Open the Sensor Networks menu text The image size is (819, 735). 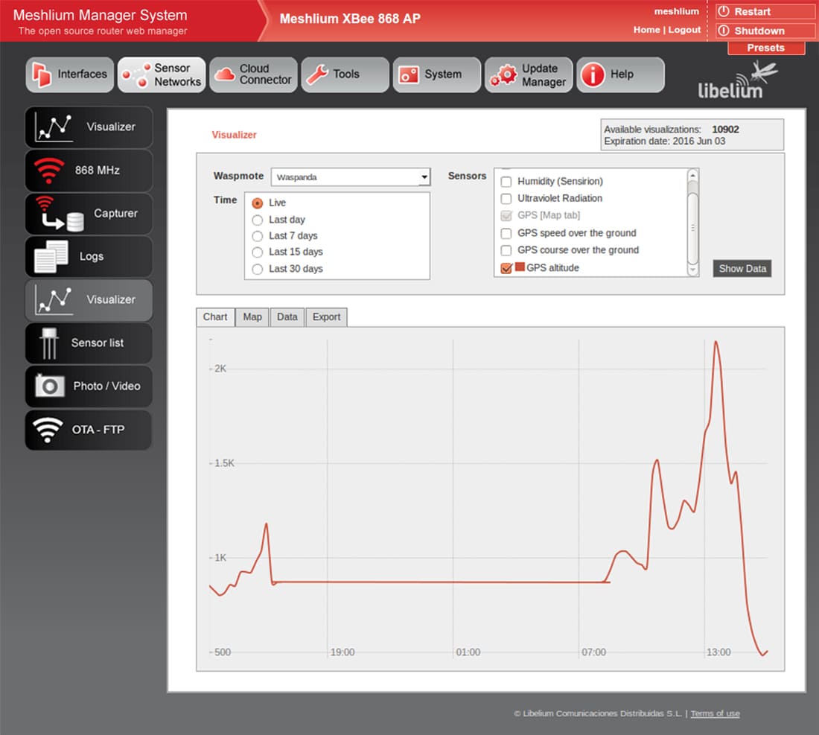177,75
